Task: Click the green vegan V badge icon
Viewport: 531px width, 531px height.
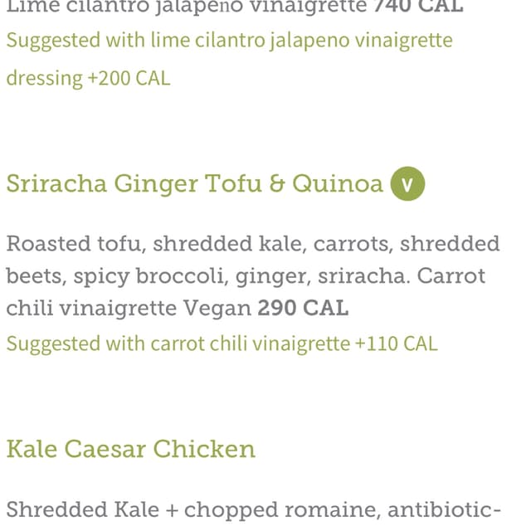Action: [407, 183]
